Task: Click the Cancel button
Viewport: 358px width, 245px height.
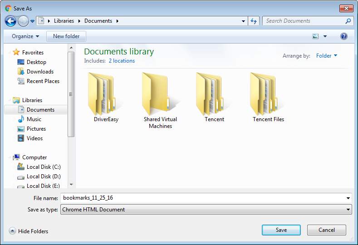Action: [327, 230]
